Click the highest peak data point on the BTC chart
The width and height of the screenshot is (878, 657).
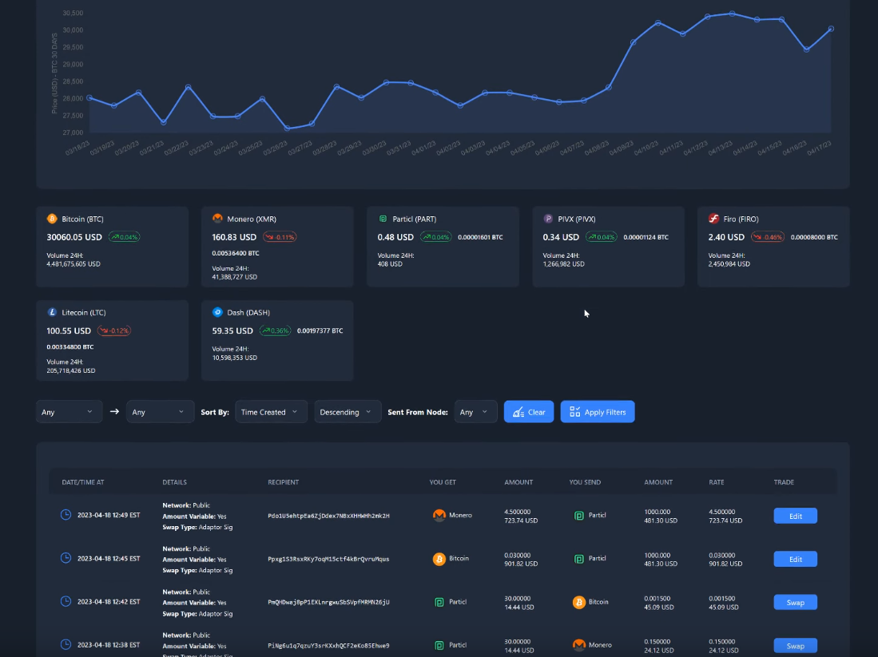733,14
